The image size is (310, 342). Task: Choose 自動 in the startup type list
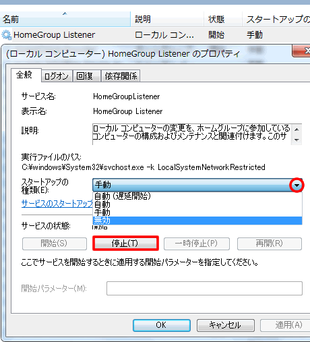[197, 204]
